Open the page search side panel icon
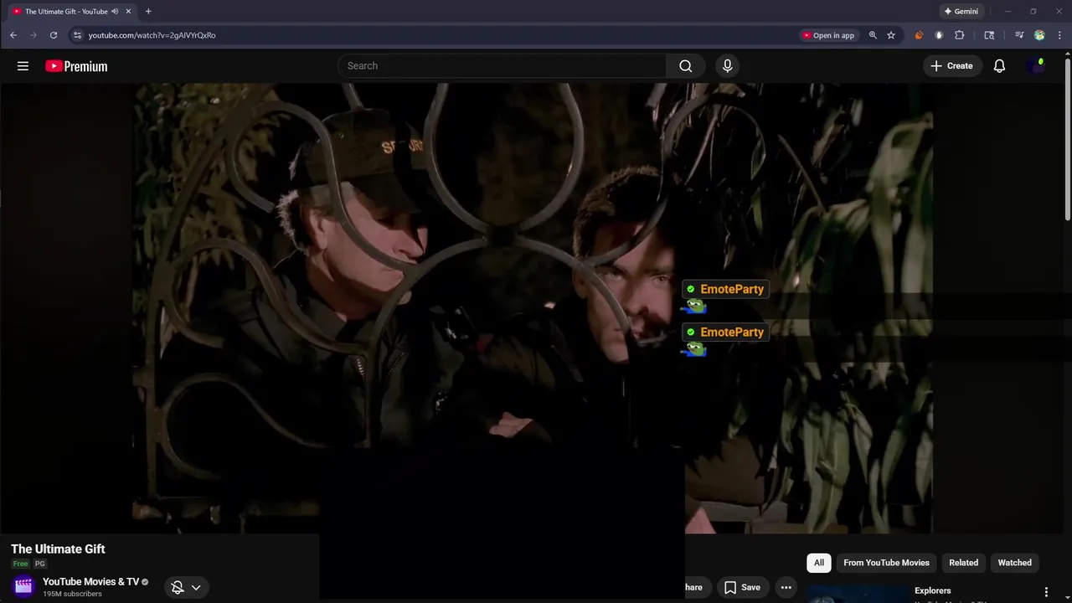Viewport: 1072px width, 603px height. pyautogui.click(x=989, y=35)
